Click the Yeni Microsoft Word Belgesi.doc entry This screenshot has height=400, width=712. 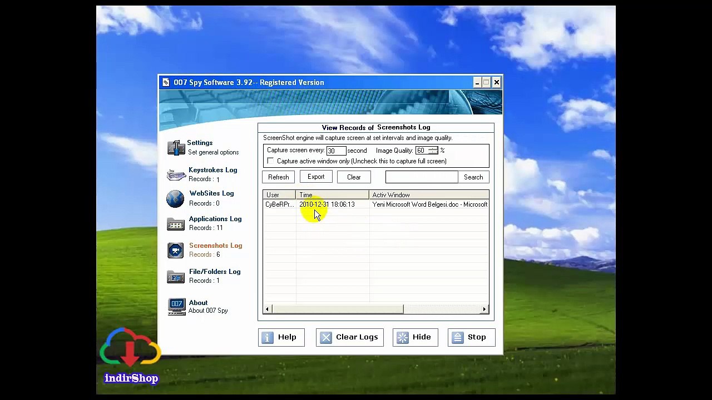[x=429, y=204]
